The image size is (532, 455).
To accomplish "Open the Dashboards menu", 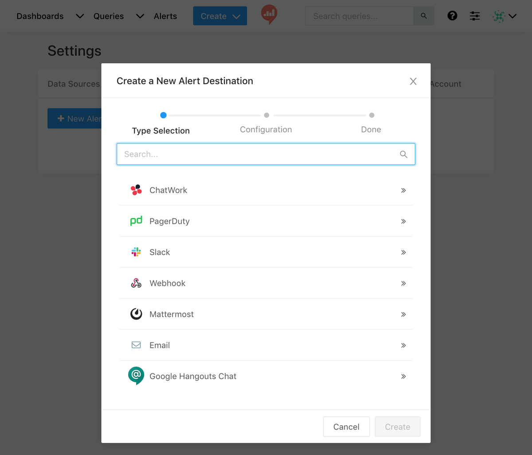I will coord(40,16).
